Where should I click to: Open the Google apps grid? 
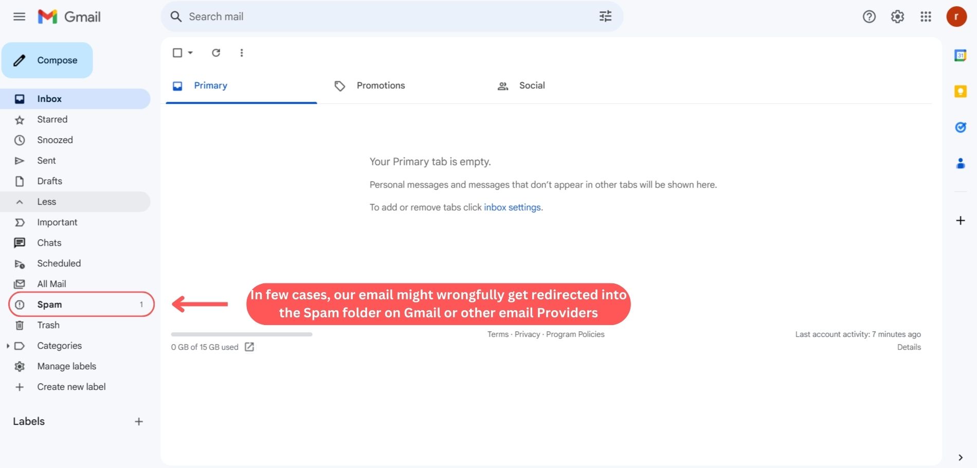tap(926, 16)
